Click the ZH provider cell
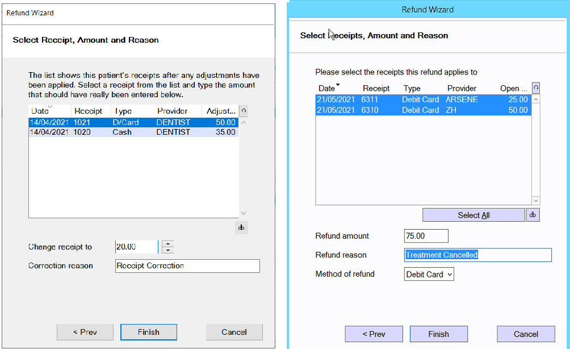Viewport: 570px width, 349px height. (451, 110)
